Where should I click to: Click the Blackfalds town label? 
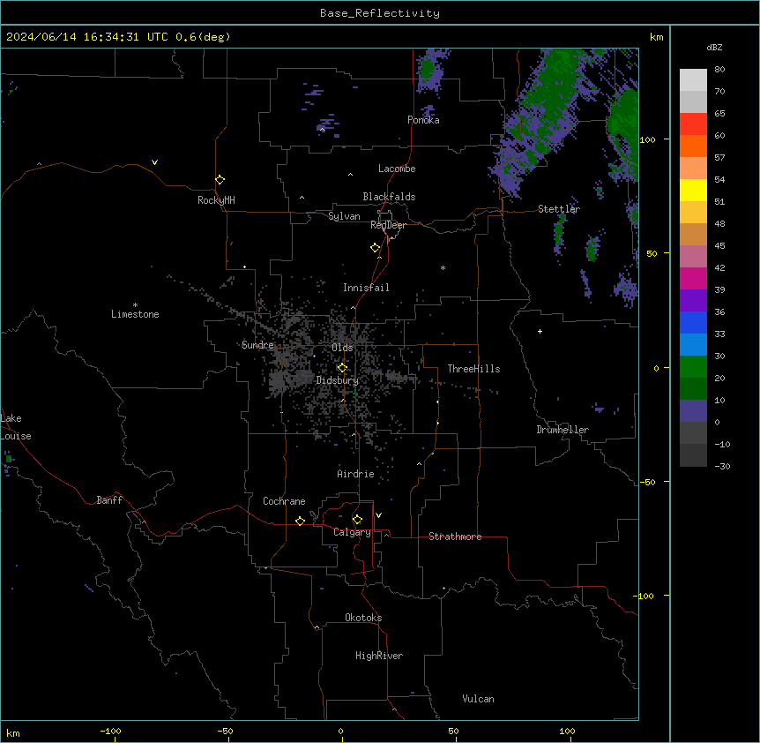pos(389,197)
